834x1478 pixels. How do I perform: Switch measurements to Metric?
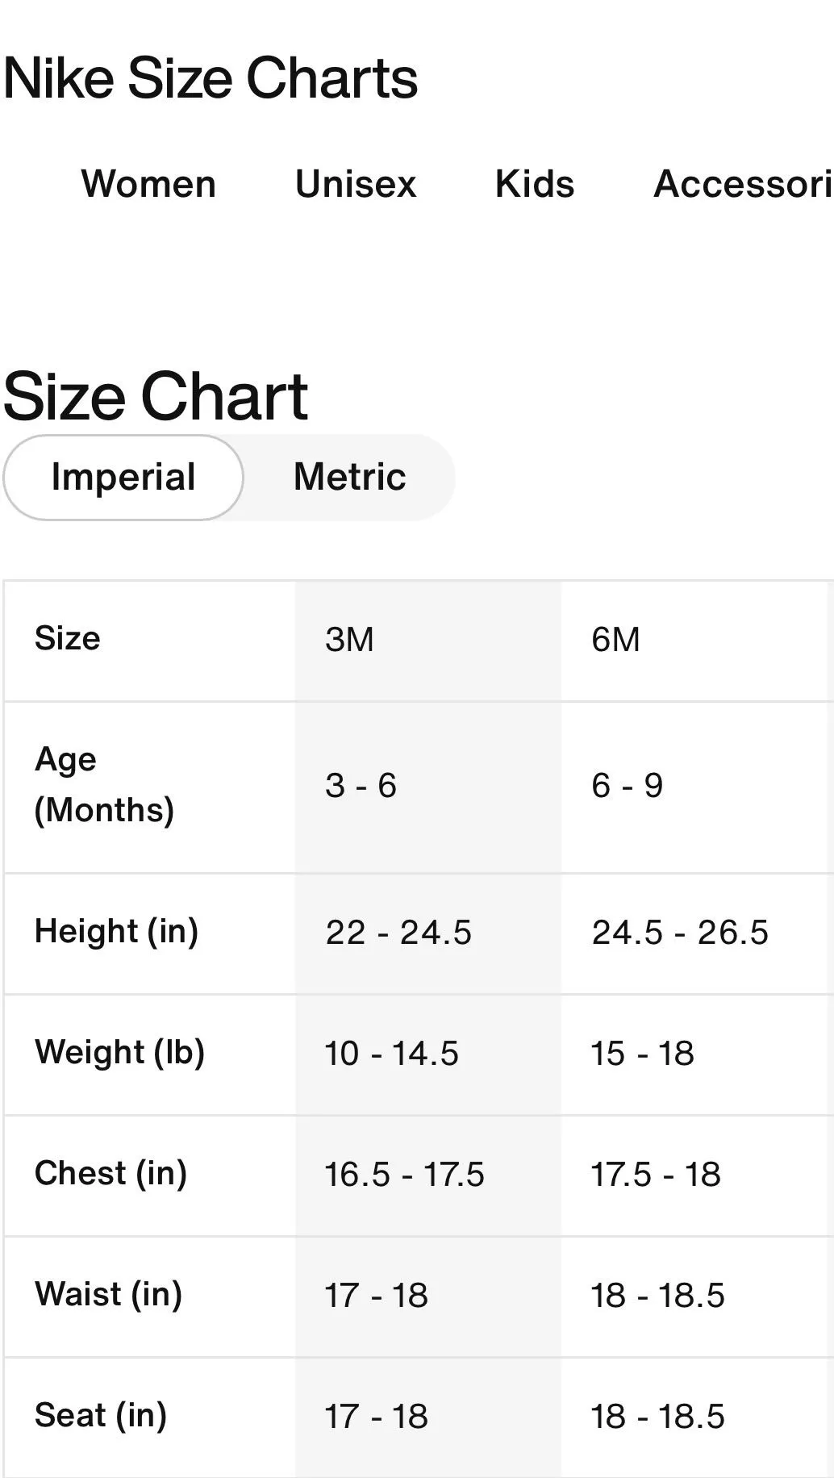tap(349, 478)
